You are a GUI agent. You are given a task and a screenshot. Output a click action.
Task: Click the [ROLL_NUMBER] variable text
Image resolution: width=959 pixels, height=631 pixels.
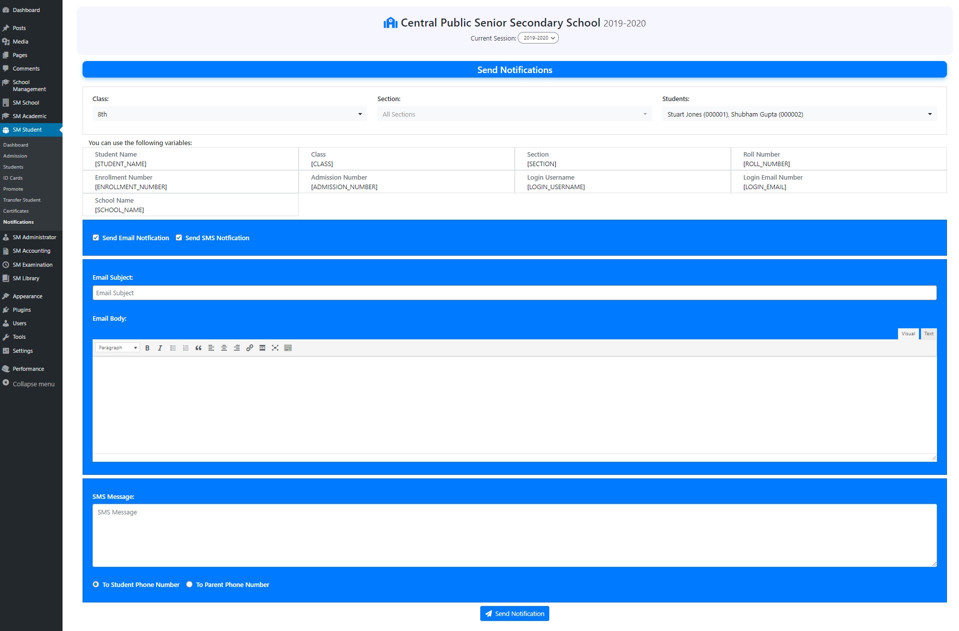coord(766,164)
